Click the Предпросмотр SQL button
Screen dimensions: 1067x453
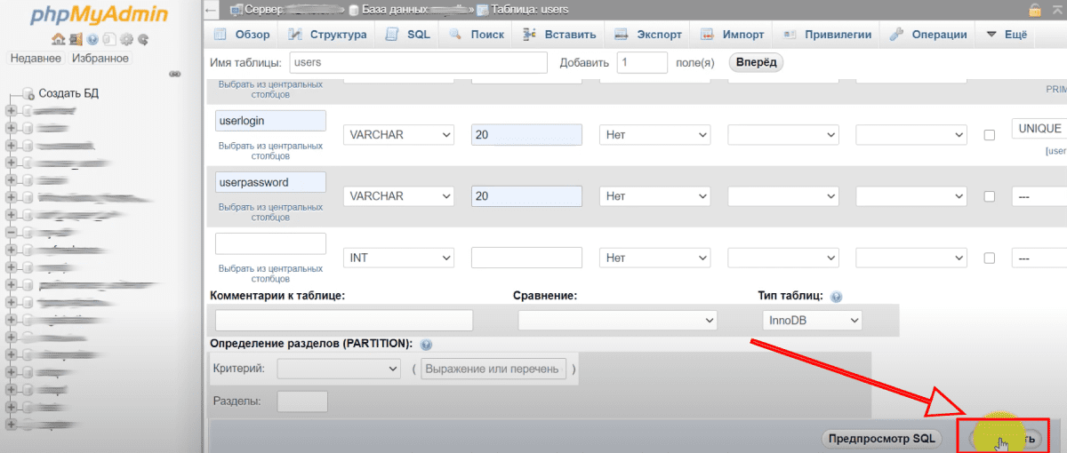(x=883, y=438)
